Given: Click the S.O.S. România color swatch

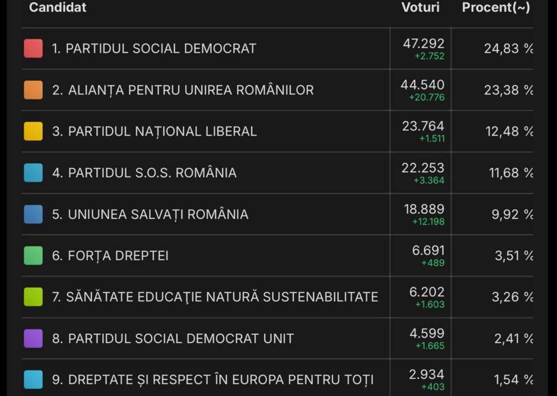Looking at the screenshot, I should point(33,173).
